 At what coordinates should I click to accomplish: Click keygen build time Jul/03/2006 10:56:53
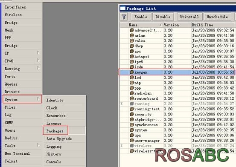pyautogui.click(x=213, y=72)
